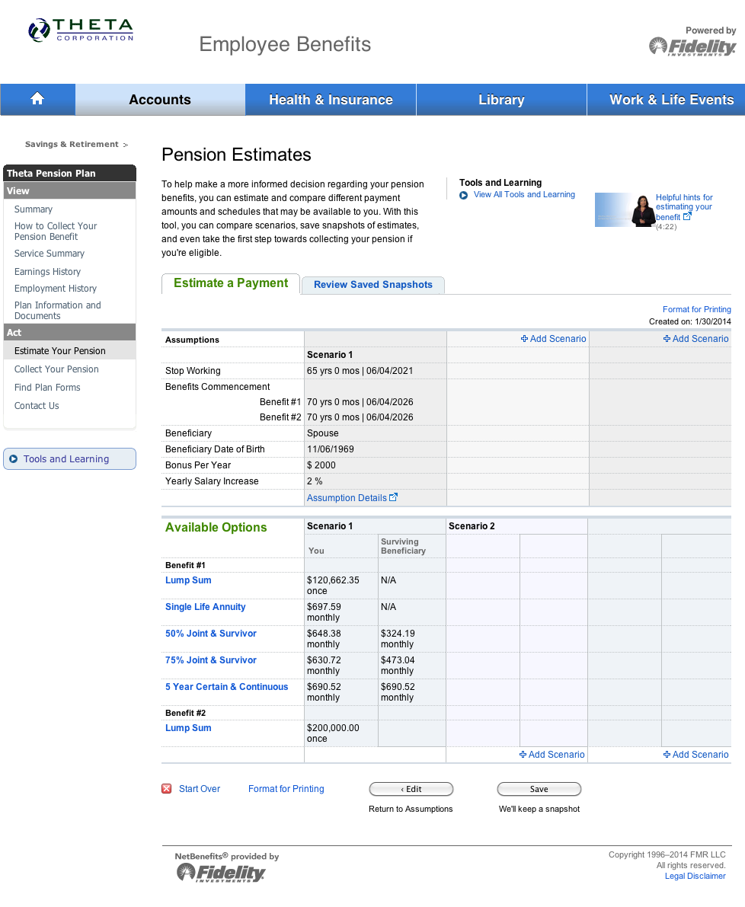This screenshot has width=745, height=907.
Task: Open the Legal Disclaimer link
Action: tap(695, 876)
